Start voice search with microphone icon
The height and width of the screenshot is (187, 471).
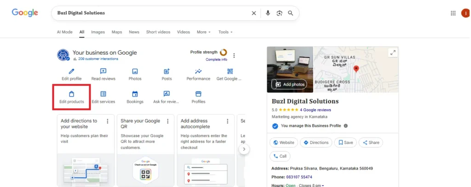(268, 13)
